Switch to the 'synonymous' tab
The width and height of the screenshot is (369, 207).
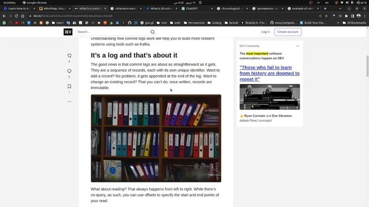coord(268,9)
